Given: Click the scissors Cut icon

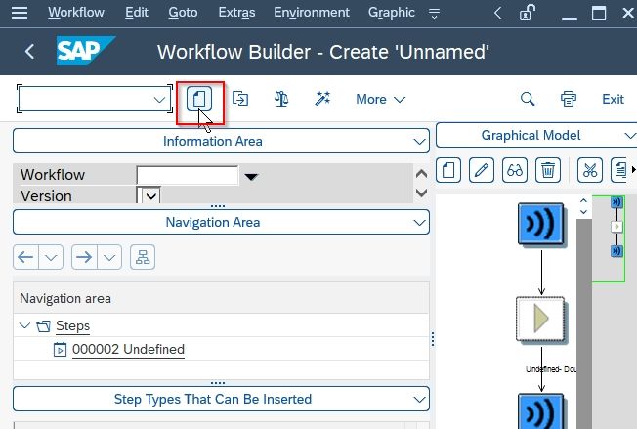Looking at the screenshot, I should point(590,170).
